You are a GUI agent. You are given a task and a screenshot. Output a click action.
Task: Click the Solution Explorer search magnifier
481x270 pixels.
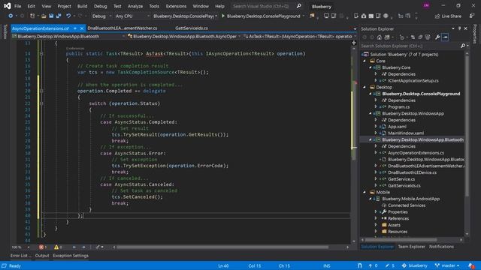coord(463,46)
